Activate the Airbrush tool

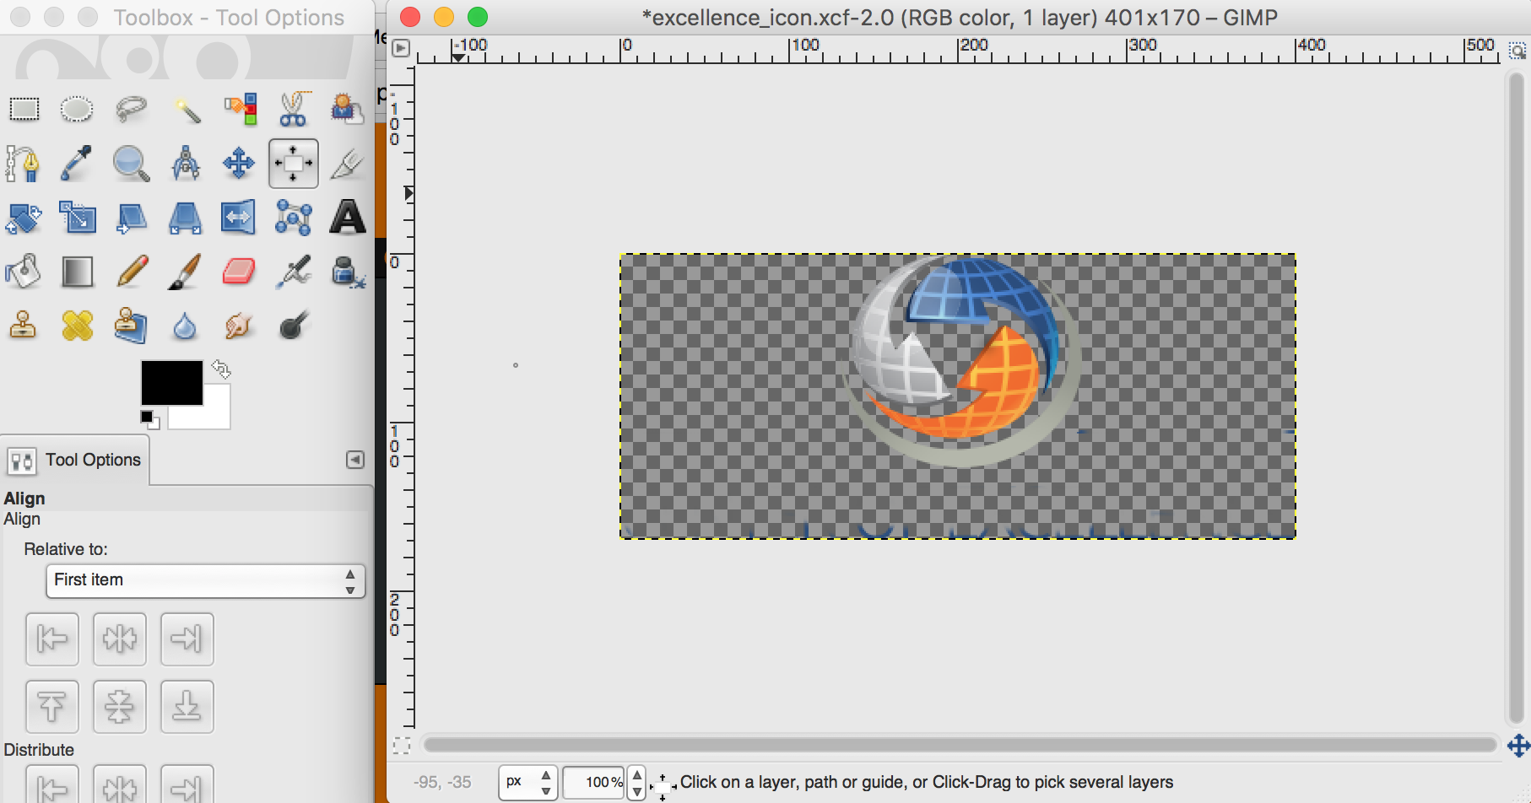pos(293,272)
